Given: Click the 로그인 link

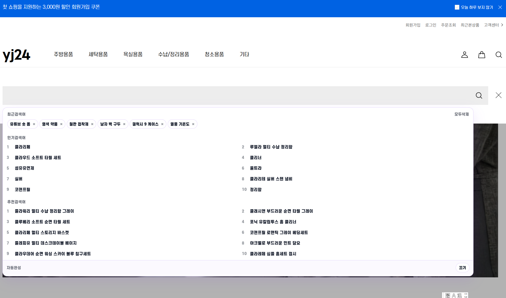Looking at the screenshot, I should click(430, 25).
